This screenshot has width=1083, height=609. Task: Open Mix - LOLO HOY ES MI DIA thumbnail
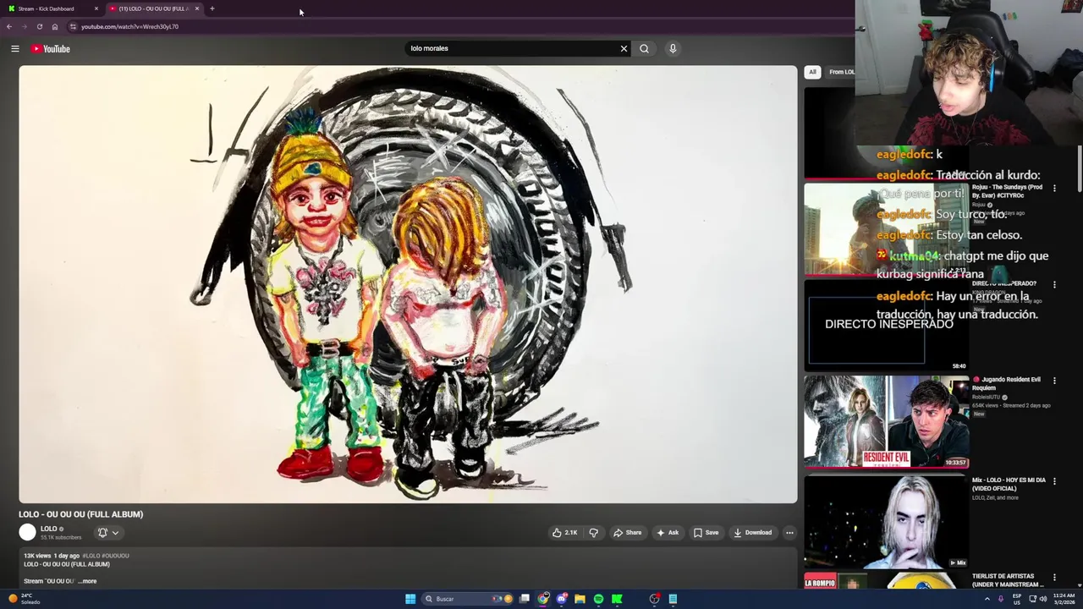tap(886, 522)
